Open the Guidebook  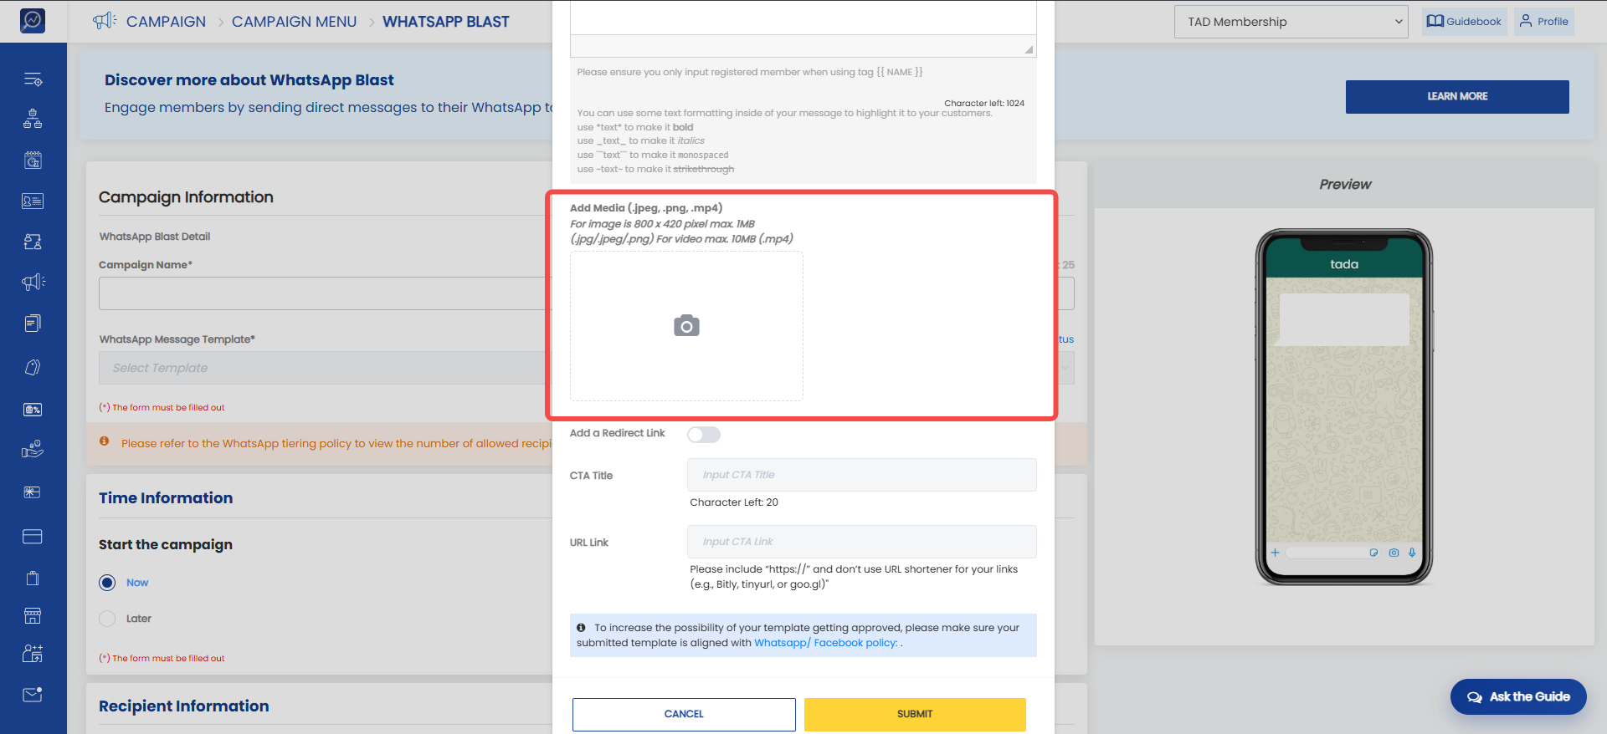tap(1465, 22)
